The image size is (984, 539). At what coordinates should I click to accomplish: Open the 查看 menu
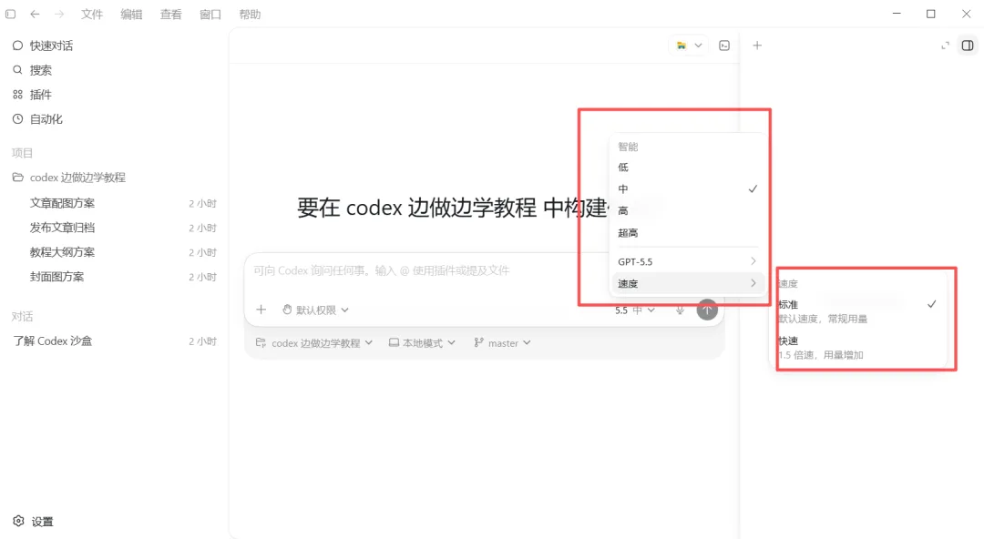[x=170, y=14]
